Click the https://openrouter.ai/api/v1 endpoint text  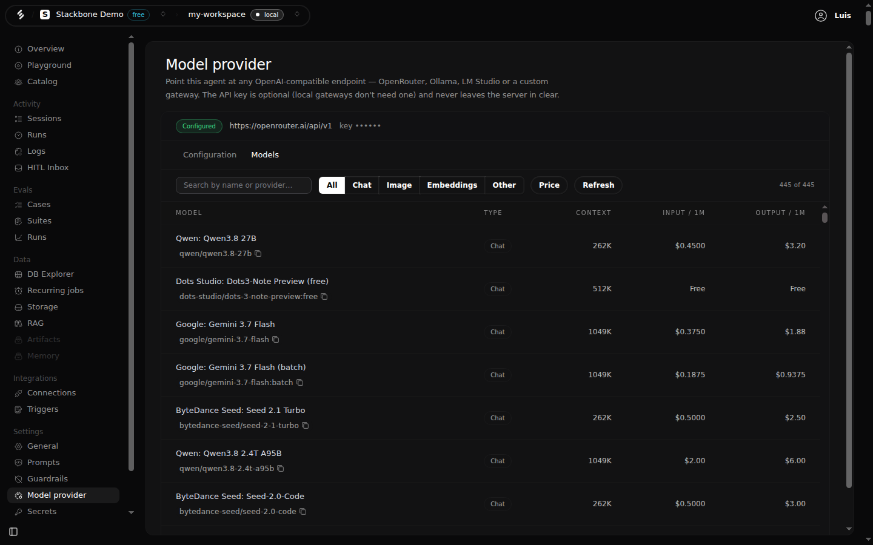click(281, 126)
